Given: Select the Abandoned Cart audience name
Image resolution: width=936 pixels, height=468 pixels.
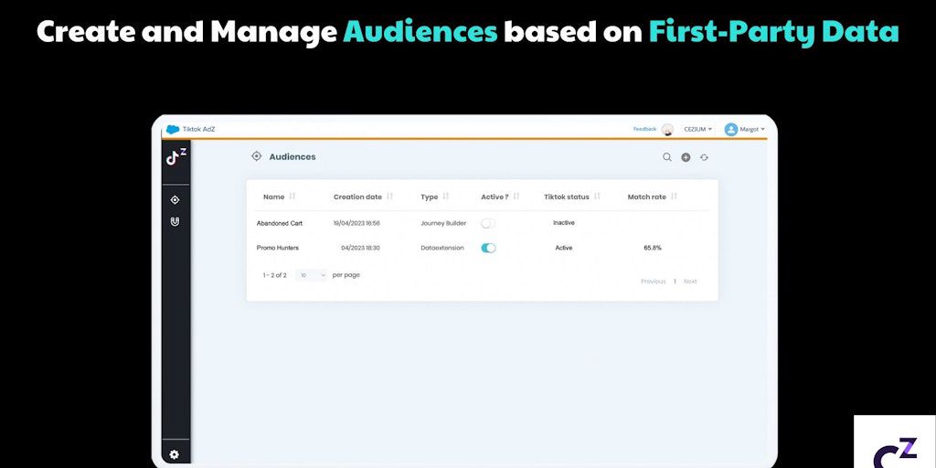Looking at the screenshot, I should point(280,223).
